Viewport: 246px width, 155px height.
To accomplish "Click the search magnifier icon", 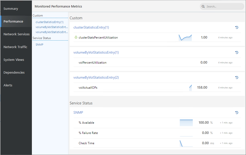I will pyautogui.click(x=203, y=7).
